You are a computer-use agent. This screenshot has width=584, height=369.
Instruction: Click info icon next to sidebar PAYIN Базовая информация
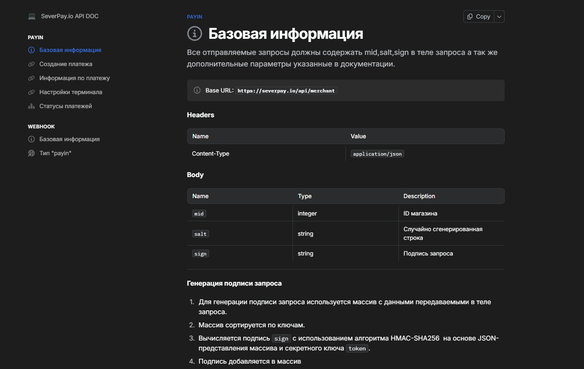31,50
